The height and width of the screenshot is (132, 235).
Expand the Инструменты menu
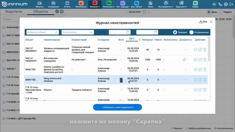click(x=166, y=4)
